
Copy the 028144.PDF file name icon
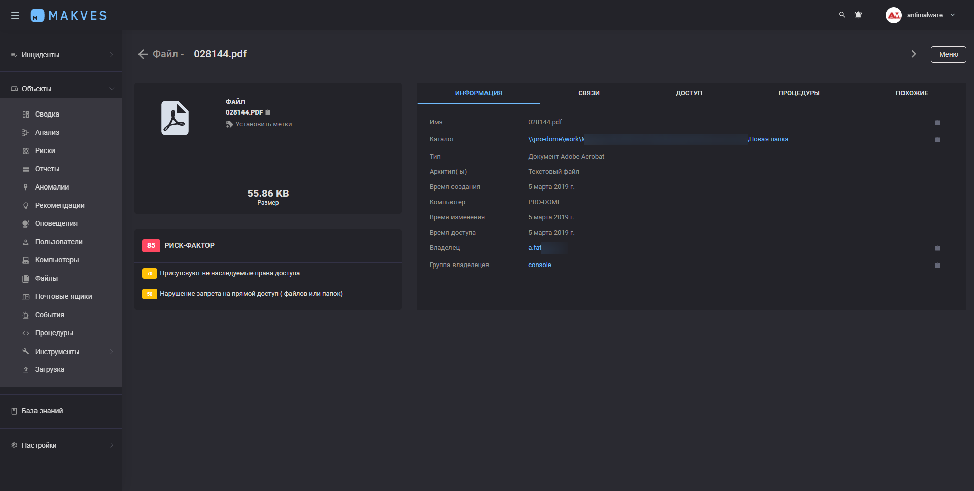pos(268,112)
